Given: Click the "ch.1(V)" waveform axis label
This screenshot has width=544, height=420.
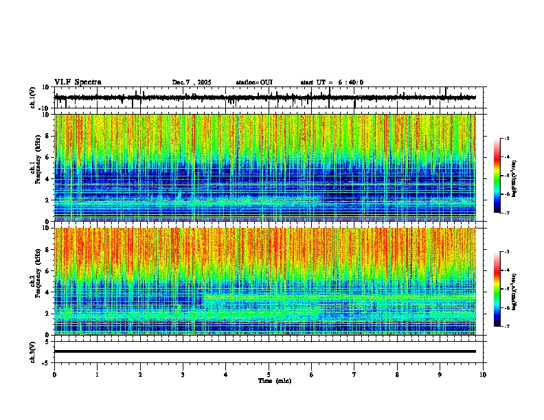Looking at the screenshot, I should (33, 97).
